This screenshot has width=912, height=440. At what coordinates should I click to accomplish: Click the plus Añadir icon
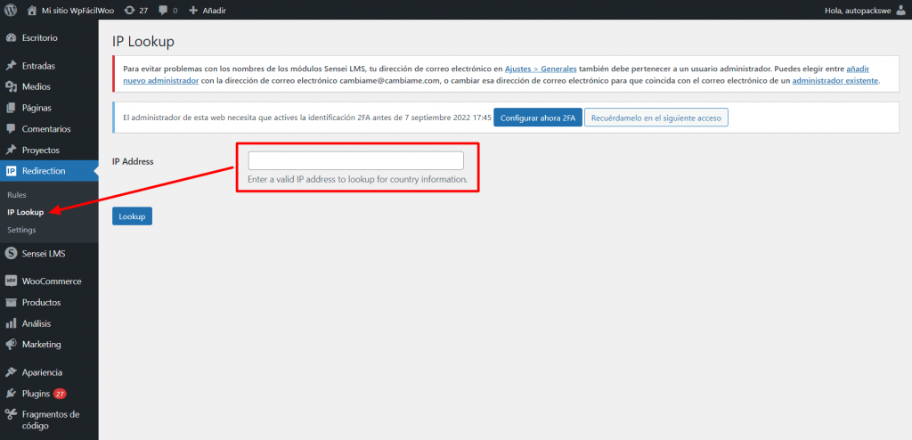pos(194,11)
